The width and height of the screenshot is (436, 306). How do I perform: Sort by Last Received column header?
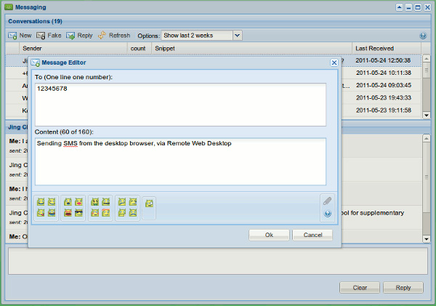pos(387,49)
